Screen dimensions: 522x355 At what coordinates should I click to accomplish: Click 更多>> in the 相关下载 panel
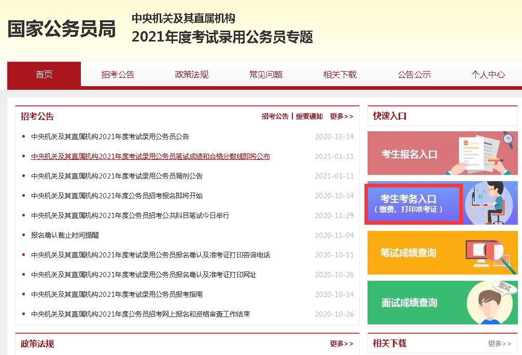tap(499, 343)
